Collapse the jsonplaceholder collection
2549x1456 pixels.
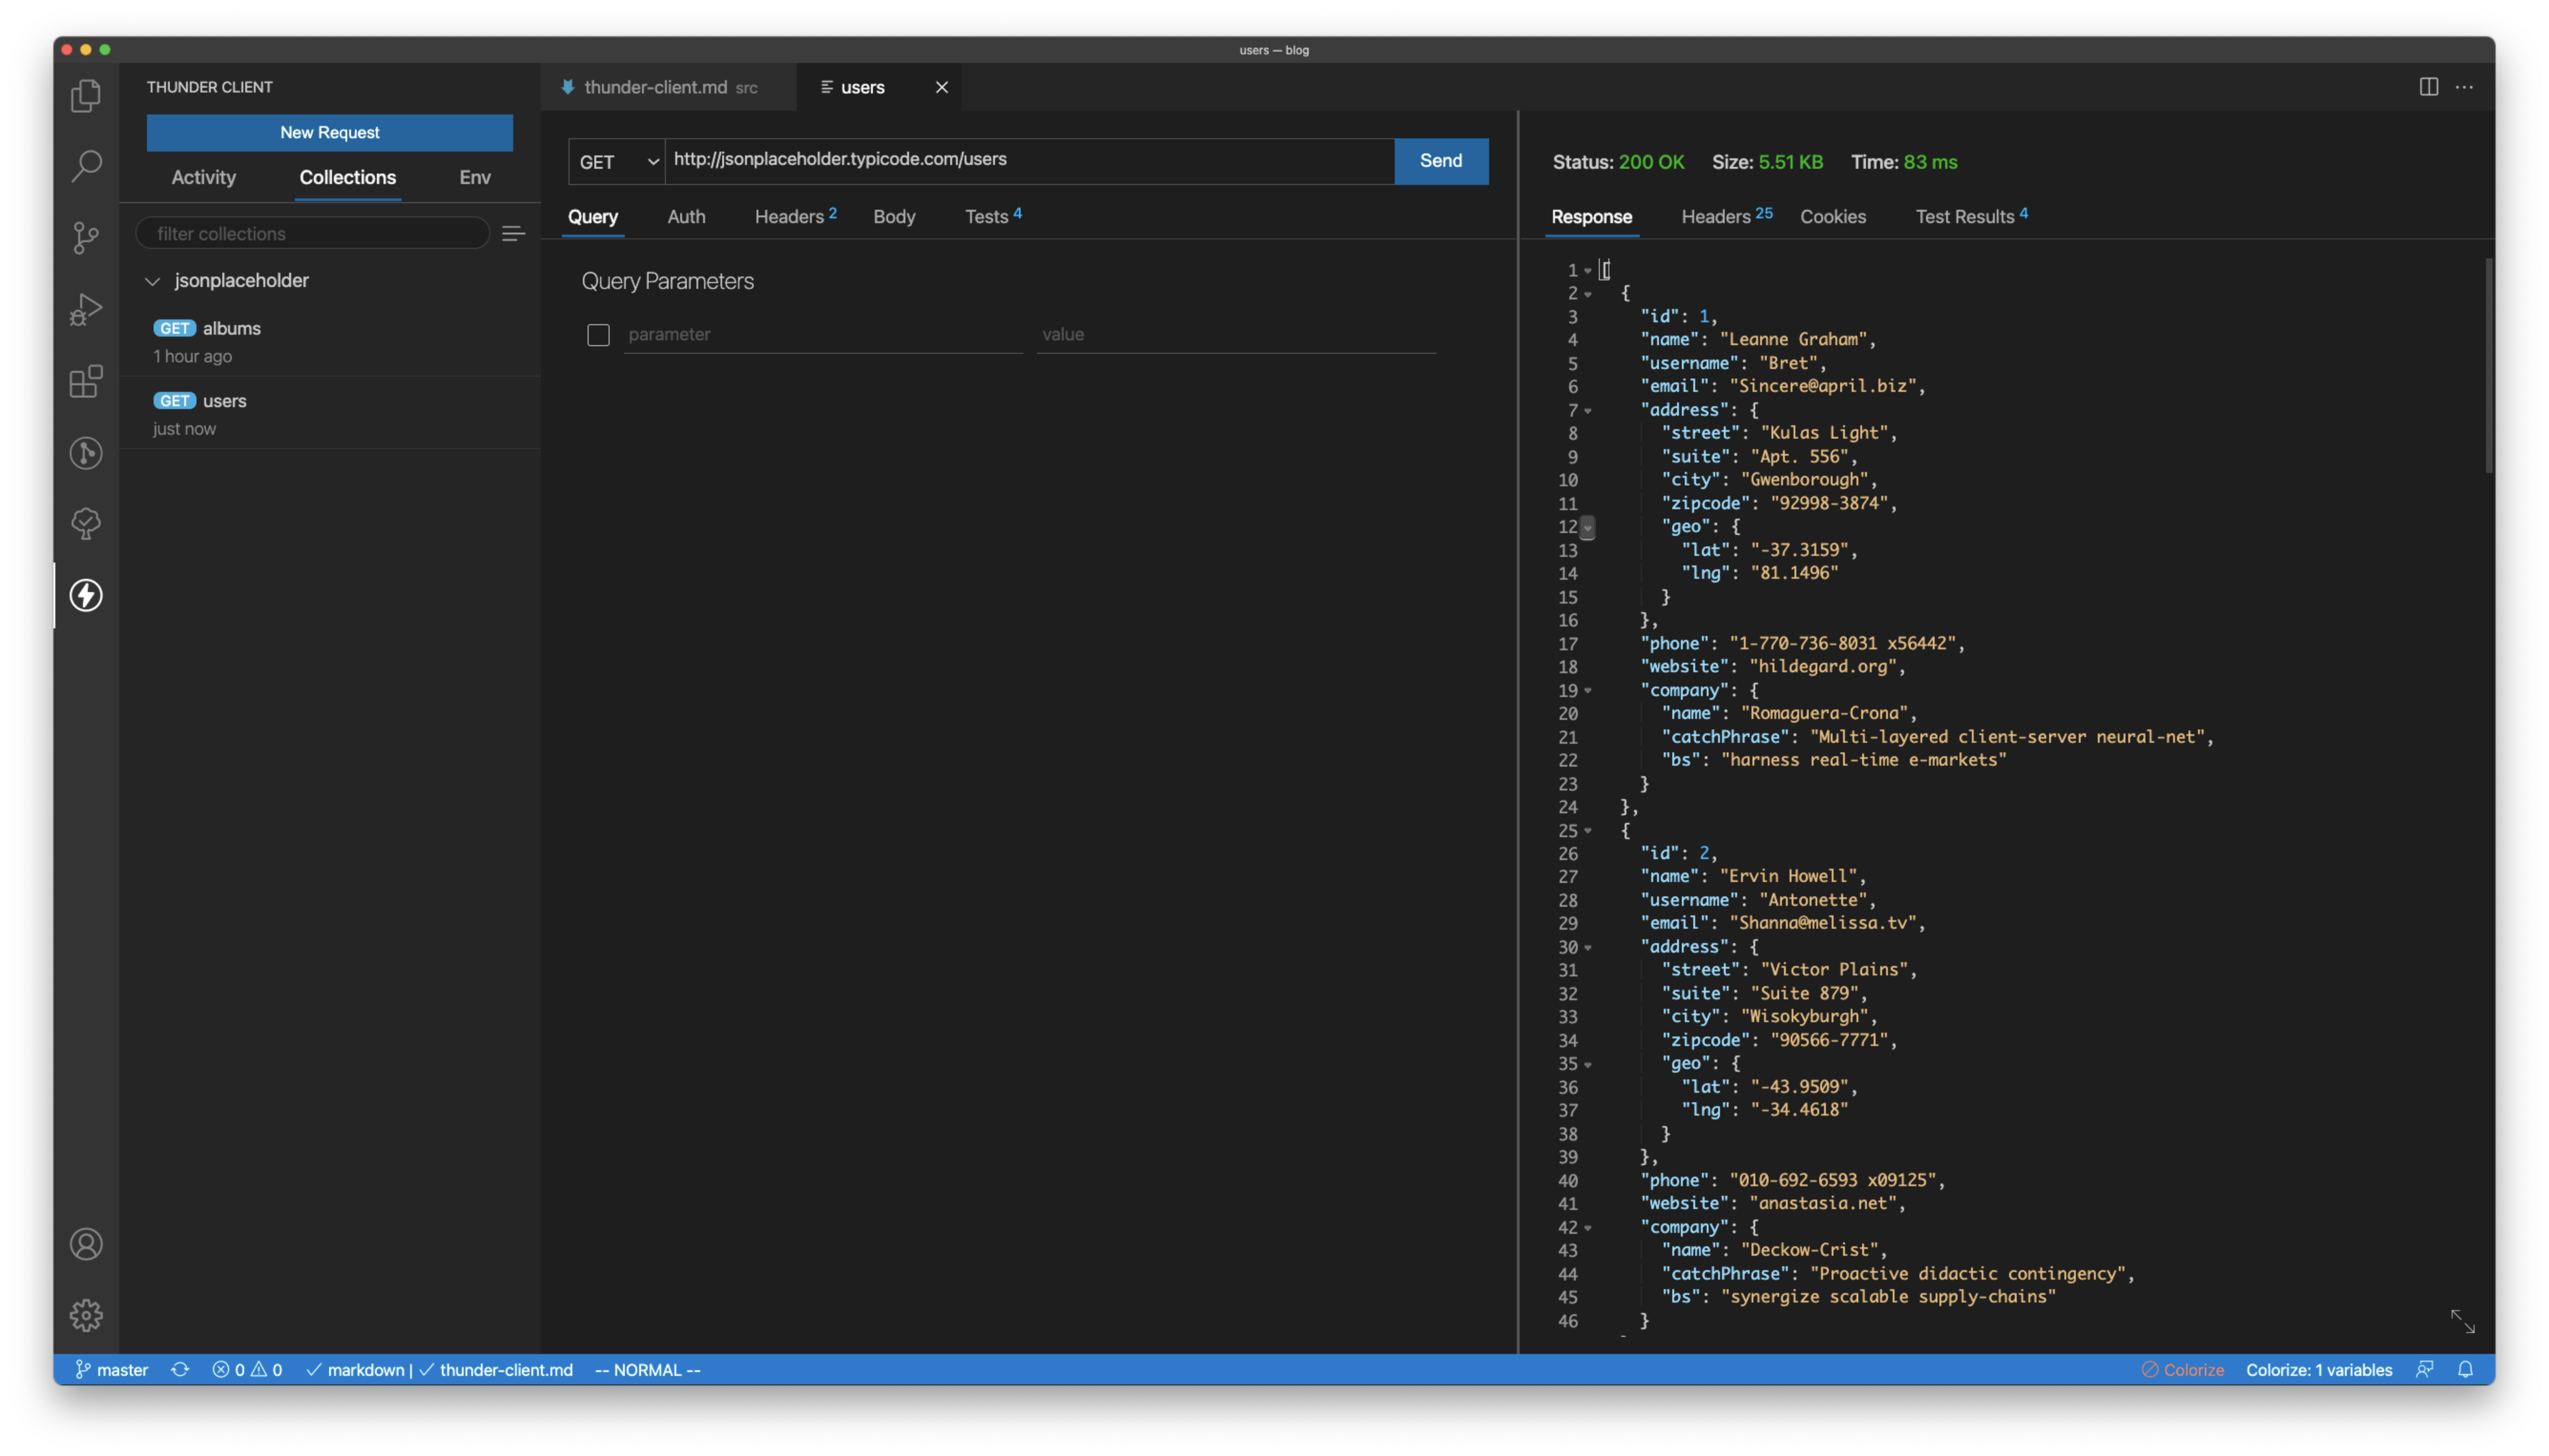click(153, 281)
